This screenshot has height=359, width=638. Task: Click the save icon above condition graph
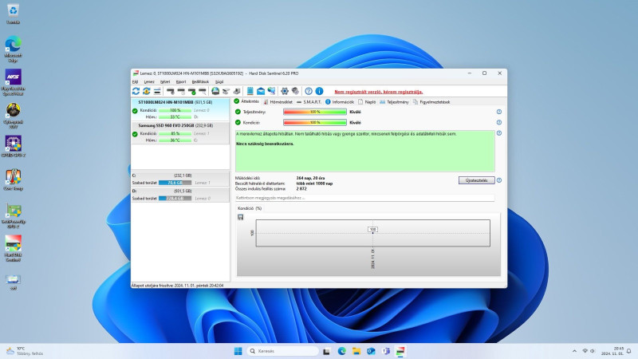coord(241,217)
